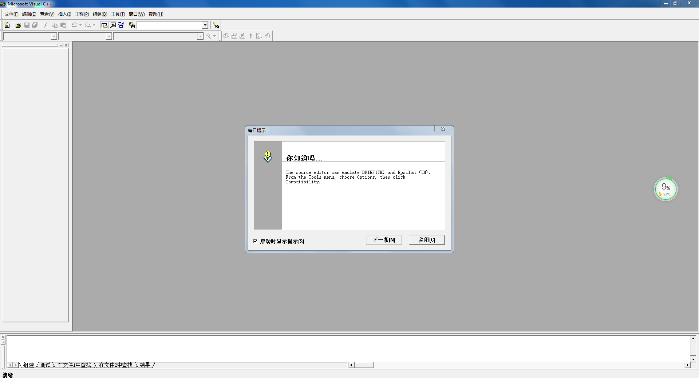
Task: Close the output panel with its X
Action: 3,337
